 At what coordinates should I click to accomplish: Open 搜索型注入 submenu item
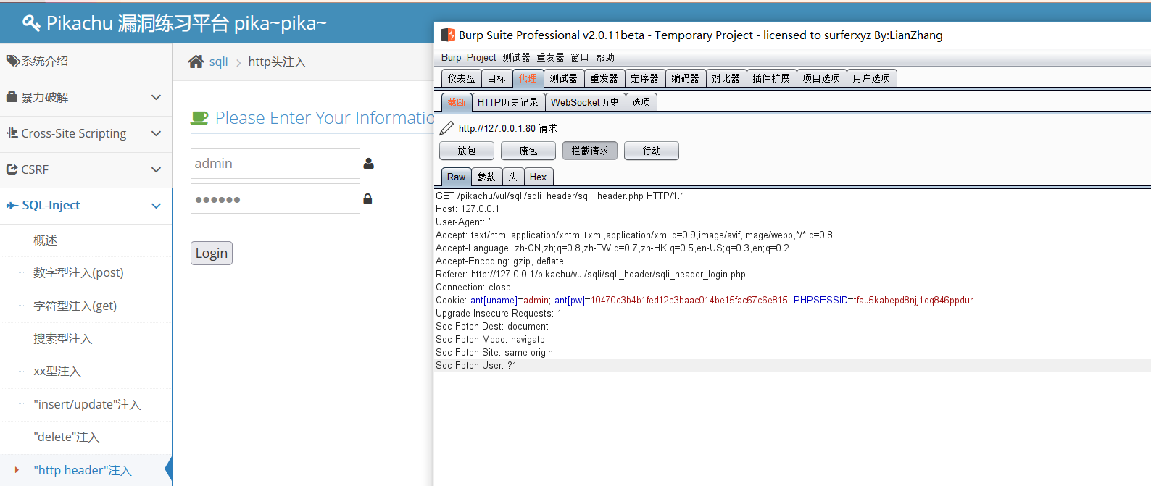click(x=62, y=339)
